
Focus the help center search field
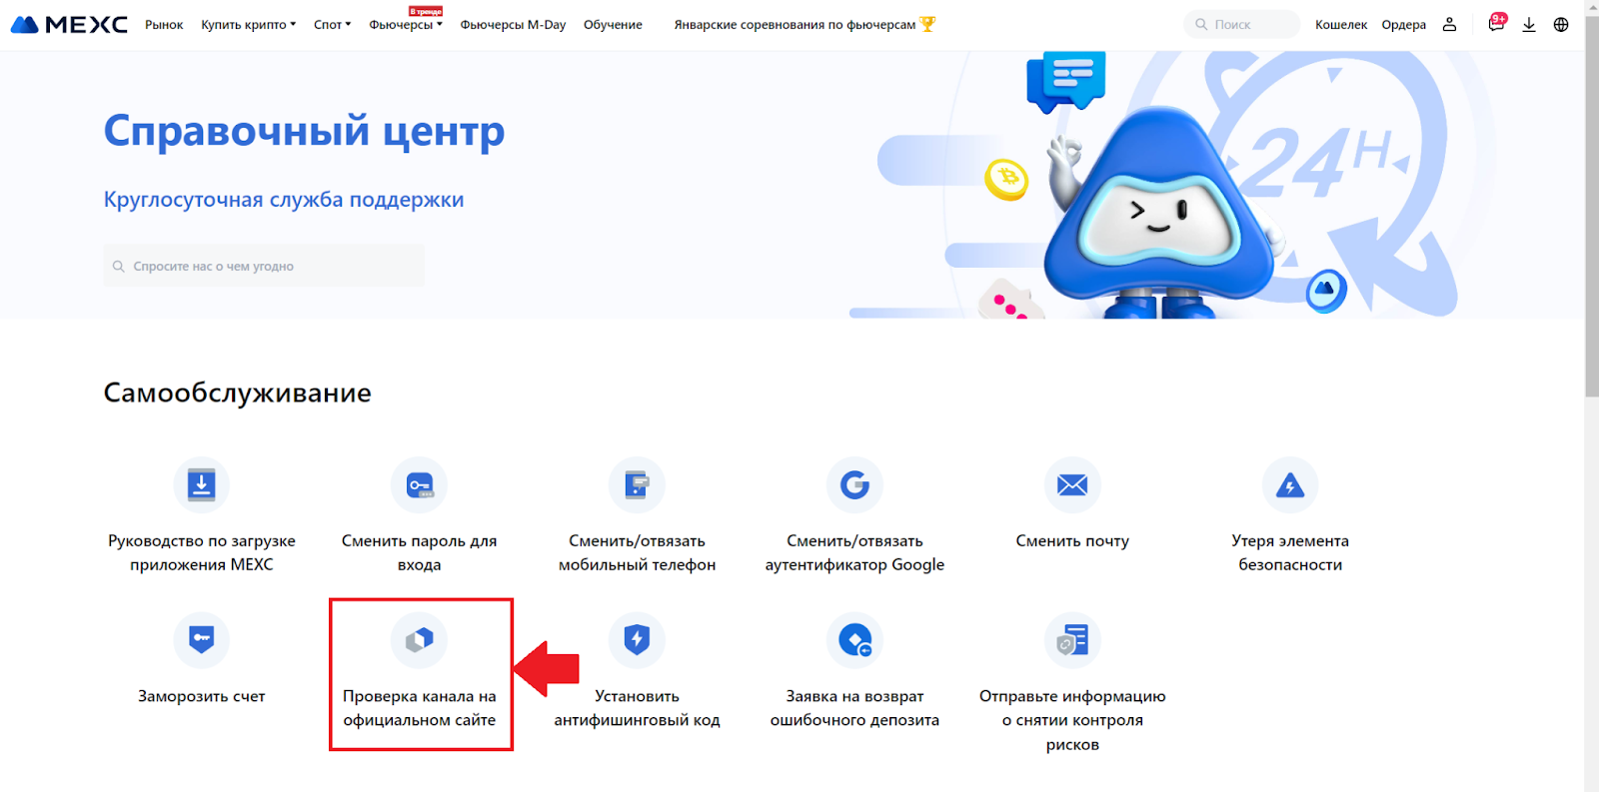[264, 266]
